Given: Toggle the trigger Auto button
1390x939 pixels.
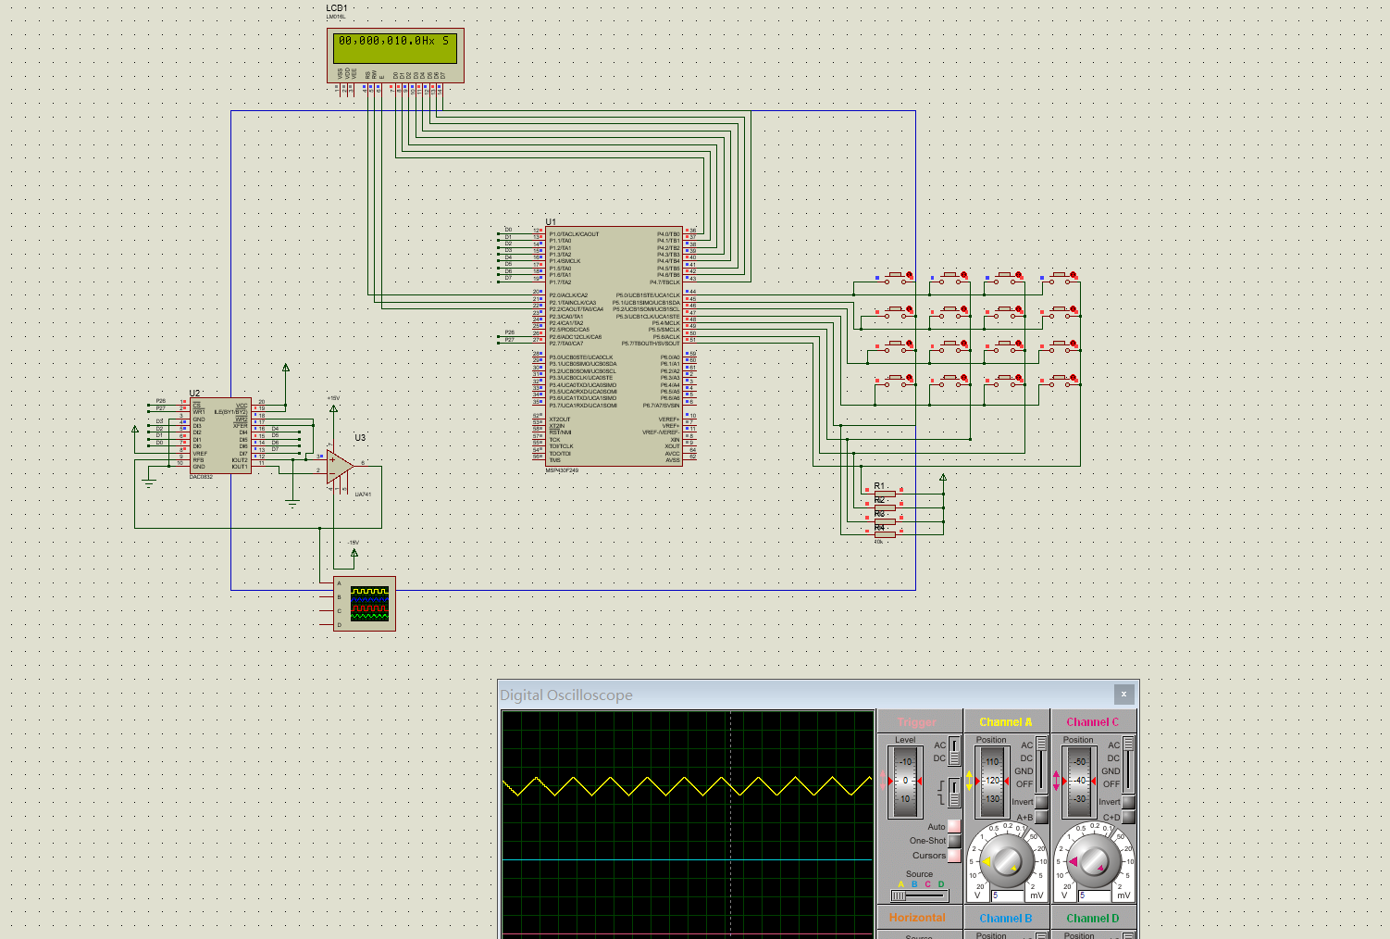Looking at the screenshot, I should tap(954, 826).
